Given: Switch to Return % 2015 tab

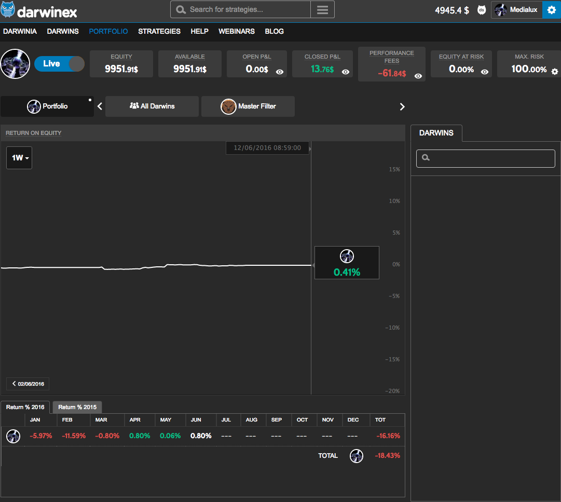Looking at the screenshot, I should (77, 407).
